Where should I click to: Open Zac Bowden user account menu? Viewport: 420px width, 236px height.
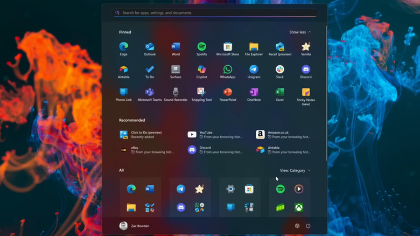[x=135, y=226]
